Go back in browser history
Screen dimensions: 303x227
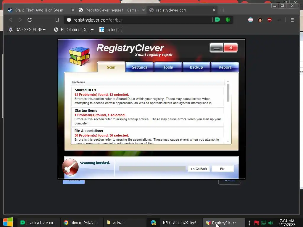(x=11, y=20)
